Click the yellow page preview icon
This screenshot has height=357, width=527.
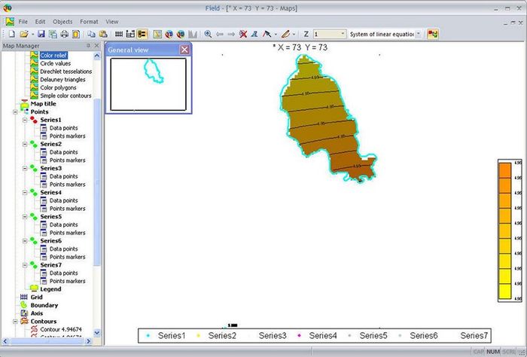(x=76, y=34)
